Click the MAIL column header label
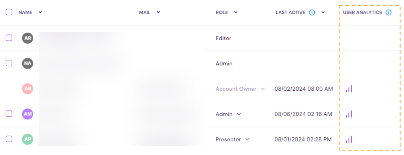This screenshot has width=404, height=155. pos(144,13)
